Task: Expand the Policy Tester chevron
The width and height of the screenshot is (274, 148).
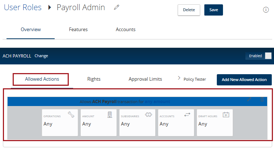Action: tap(179, 79)
